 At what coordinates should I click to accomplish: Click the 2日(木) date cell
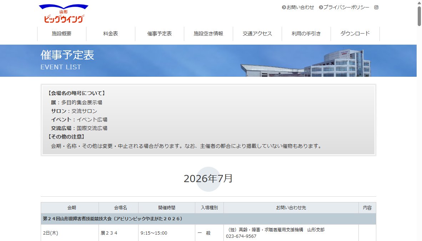[70, 233]
